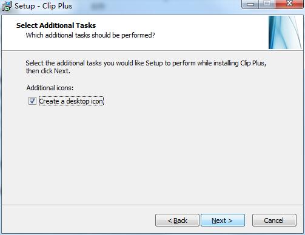The image size is (305, 235).
Task: Click the Setup installer icon in title bar
Action: [7, 6]
